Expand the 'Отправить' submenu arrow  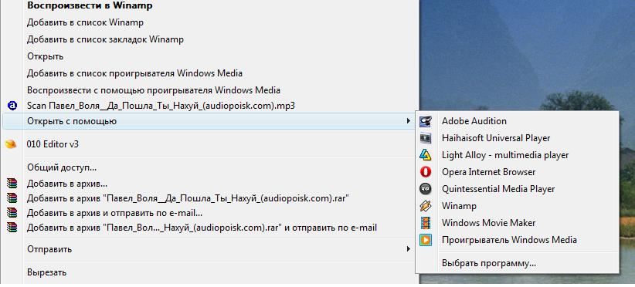(408, 249)
